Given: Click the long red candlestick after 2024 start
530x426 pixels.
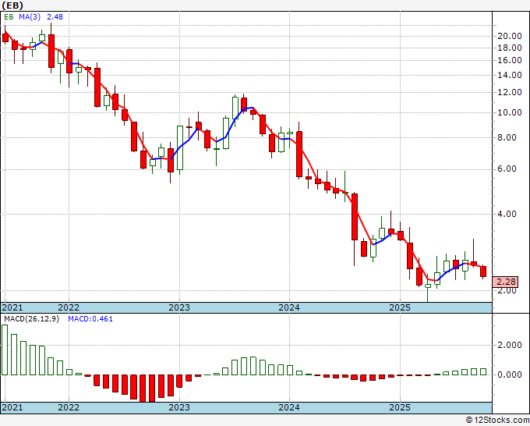Looking at the screenshot, I should (x=299, y=154).
